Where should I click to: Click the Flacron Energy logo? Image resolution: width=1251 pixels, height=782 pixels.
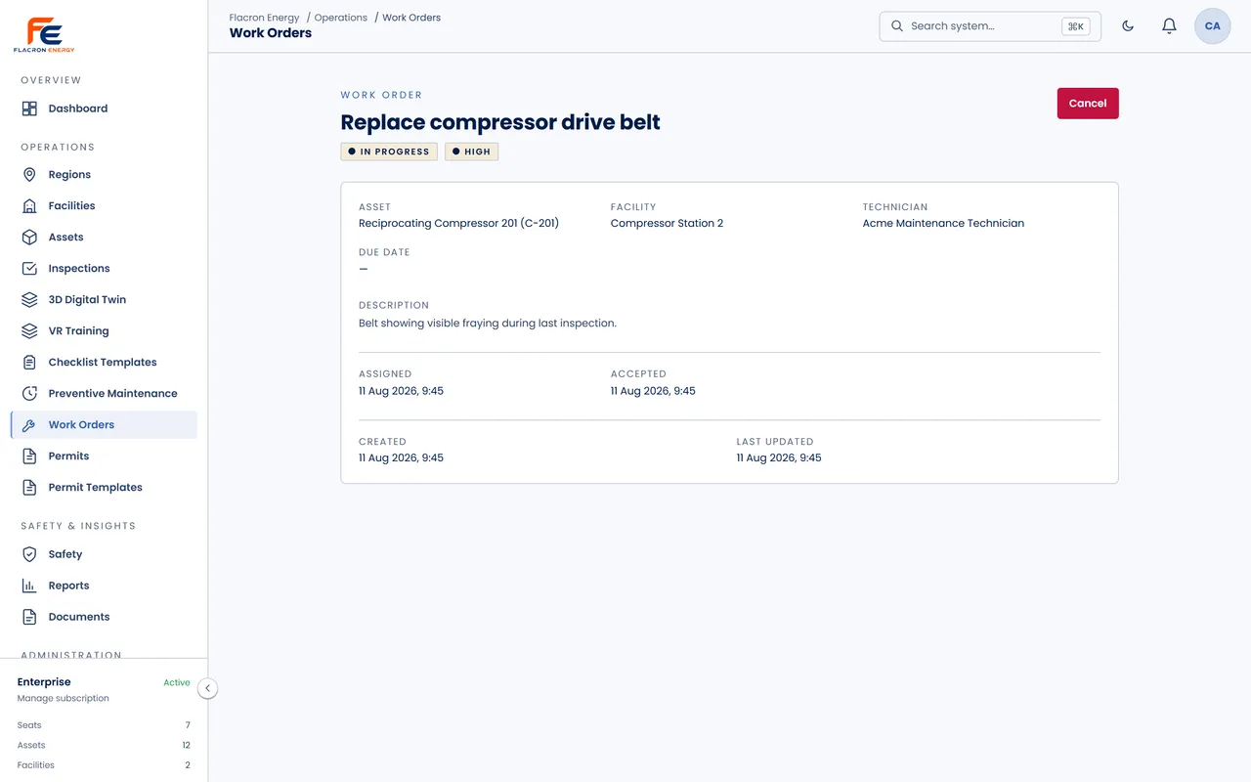coord(44,34)
